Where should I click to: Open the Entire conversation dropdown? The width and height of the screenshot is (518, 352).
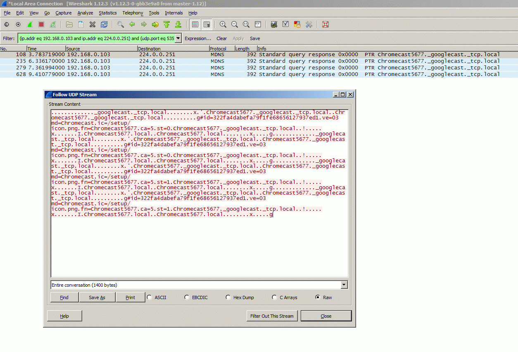pos(344,285)
